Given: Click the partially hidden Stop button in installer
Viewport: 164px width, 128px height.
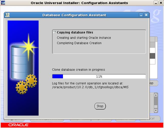Looking at the screenshot, I should [154, 83].
